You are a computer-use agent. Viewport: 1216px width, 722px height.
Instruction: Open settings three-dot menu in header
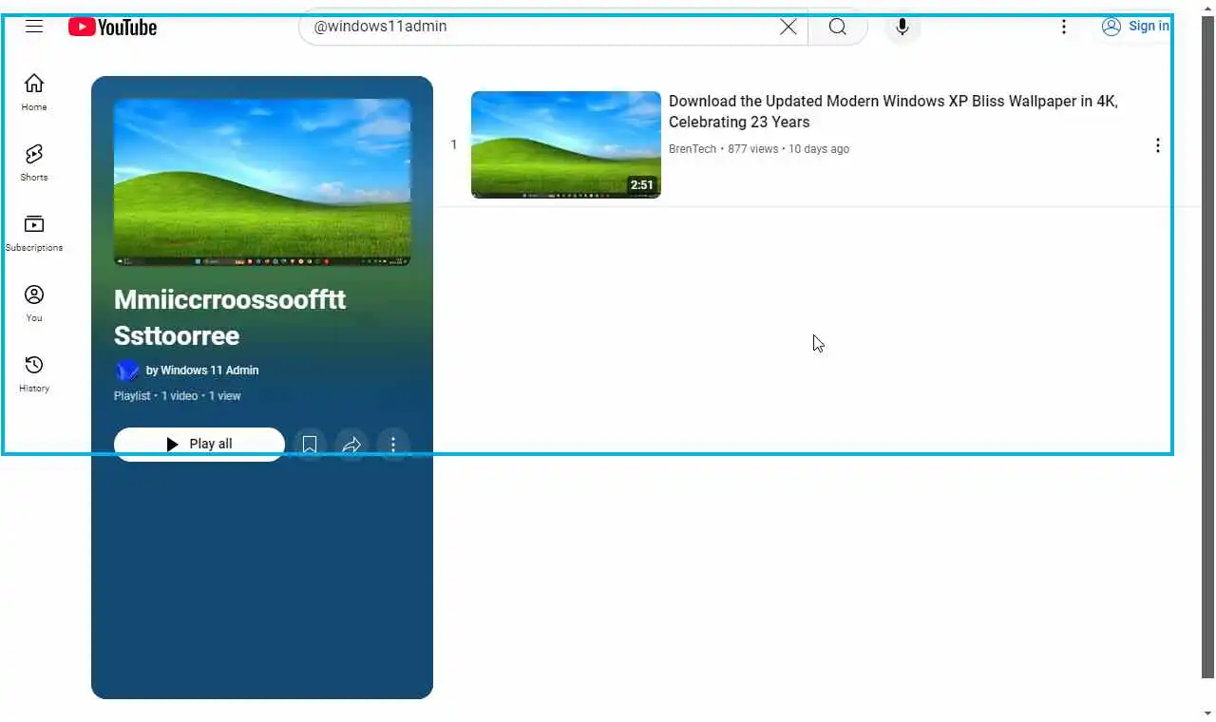(x=1064, y=27)
